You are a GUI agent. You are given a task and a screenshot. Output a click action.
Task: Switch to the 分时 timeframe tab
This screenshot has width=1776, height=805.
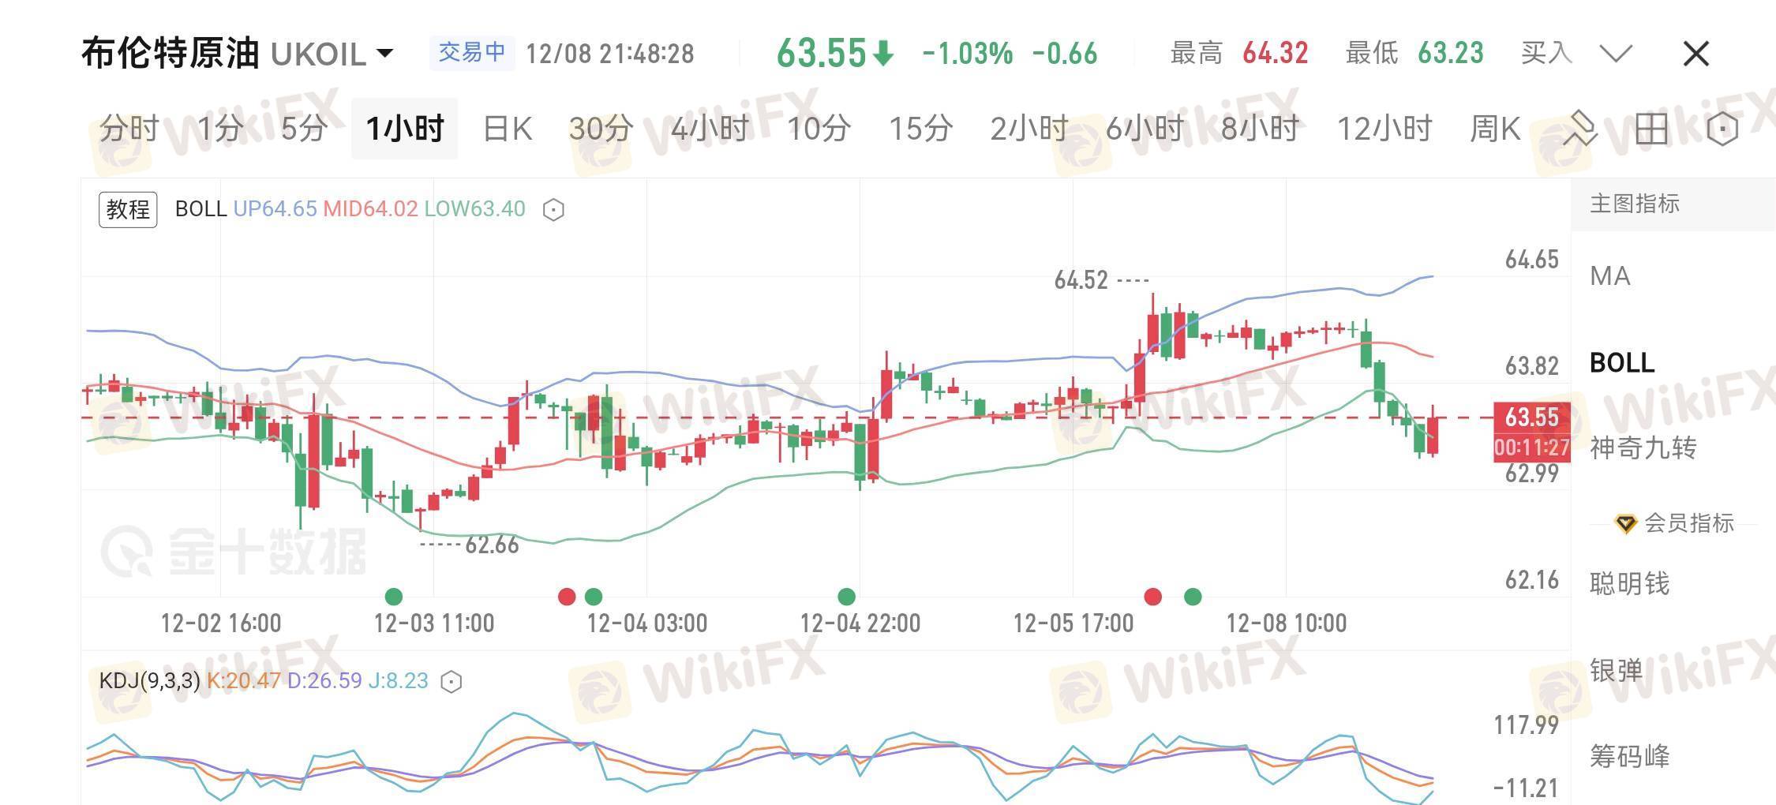coord(129,128)
